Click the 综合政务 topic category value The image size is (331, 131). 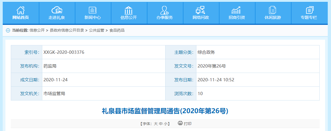pyautogui.click(x=206, y=52)
